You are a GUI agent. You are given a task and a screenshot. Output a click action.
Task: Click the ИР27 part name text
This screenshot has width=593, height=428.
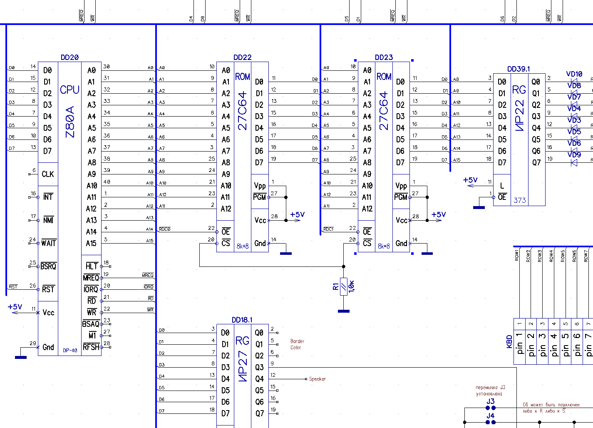(x=243, y=366)
